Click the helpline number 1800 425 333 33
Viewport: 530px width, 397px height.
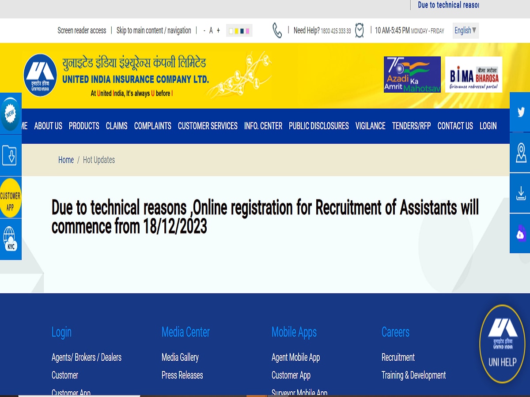tap(336, 31)
